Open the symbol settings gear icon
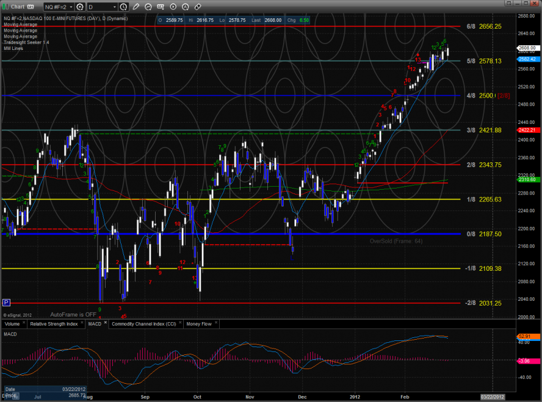 pyautogui.click(x=79, y=7)
